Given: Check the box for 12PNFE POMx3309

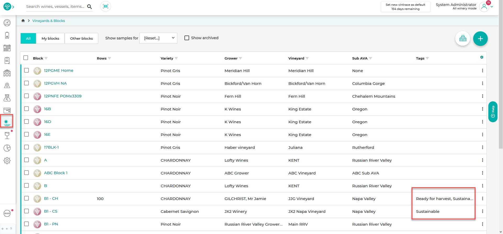Looking at the screenshot, I should click(x=26, y=96).
